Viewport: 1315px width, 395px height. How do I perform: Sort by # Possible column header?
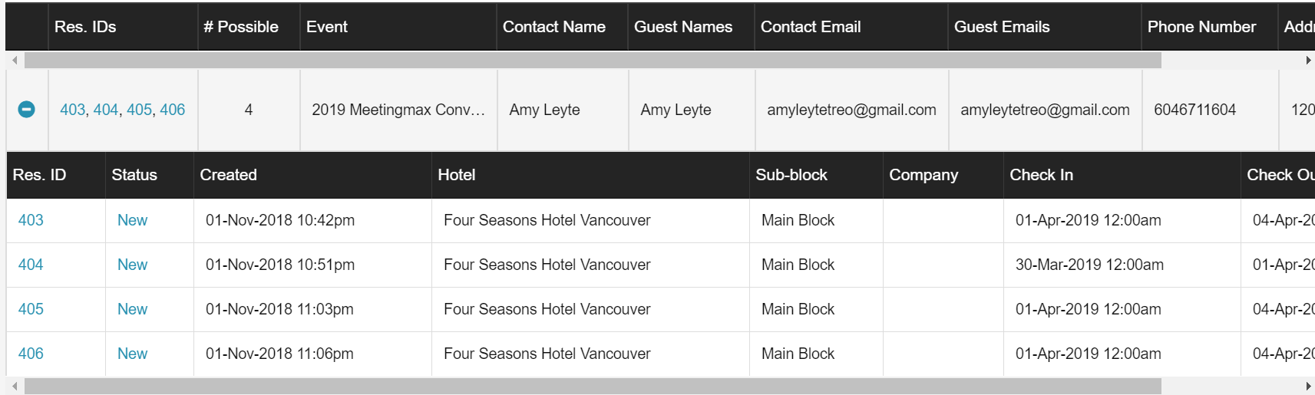point(241,27)
